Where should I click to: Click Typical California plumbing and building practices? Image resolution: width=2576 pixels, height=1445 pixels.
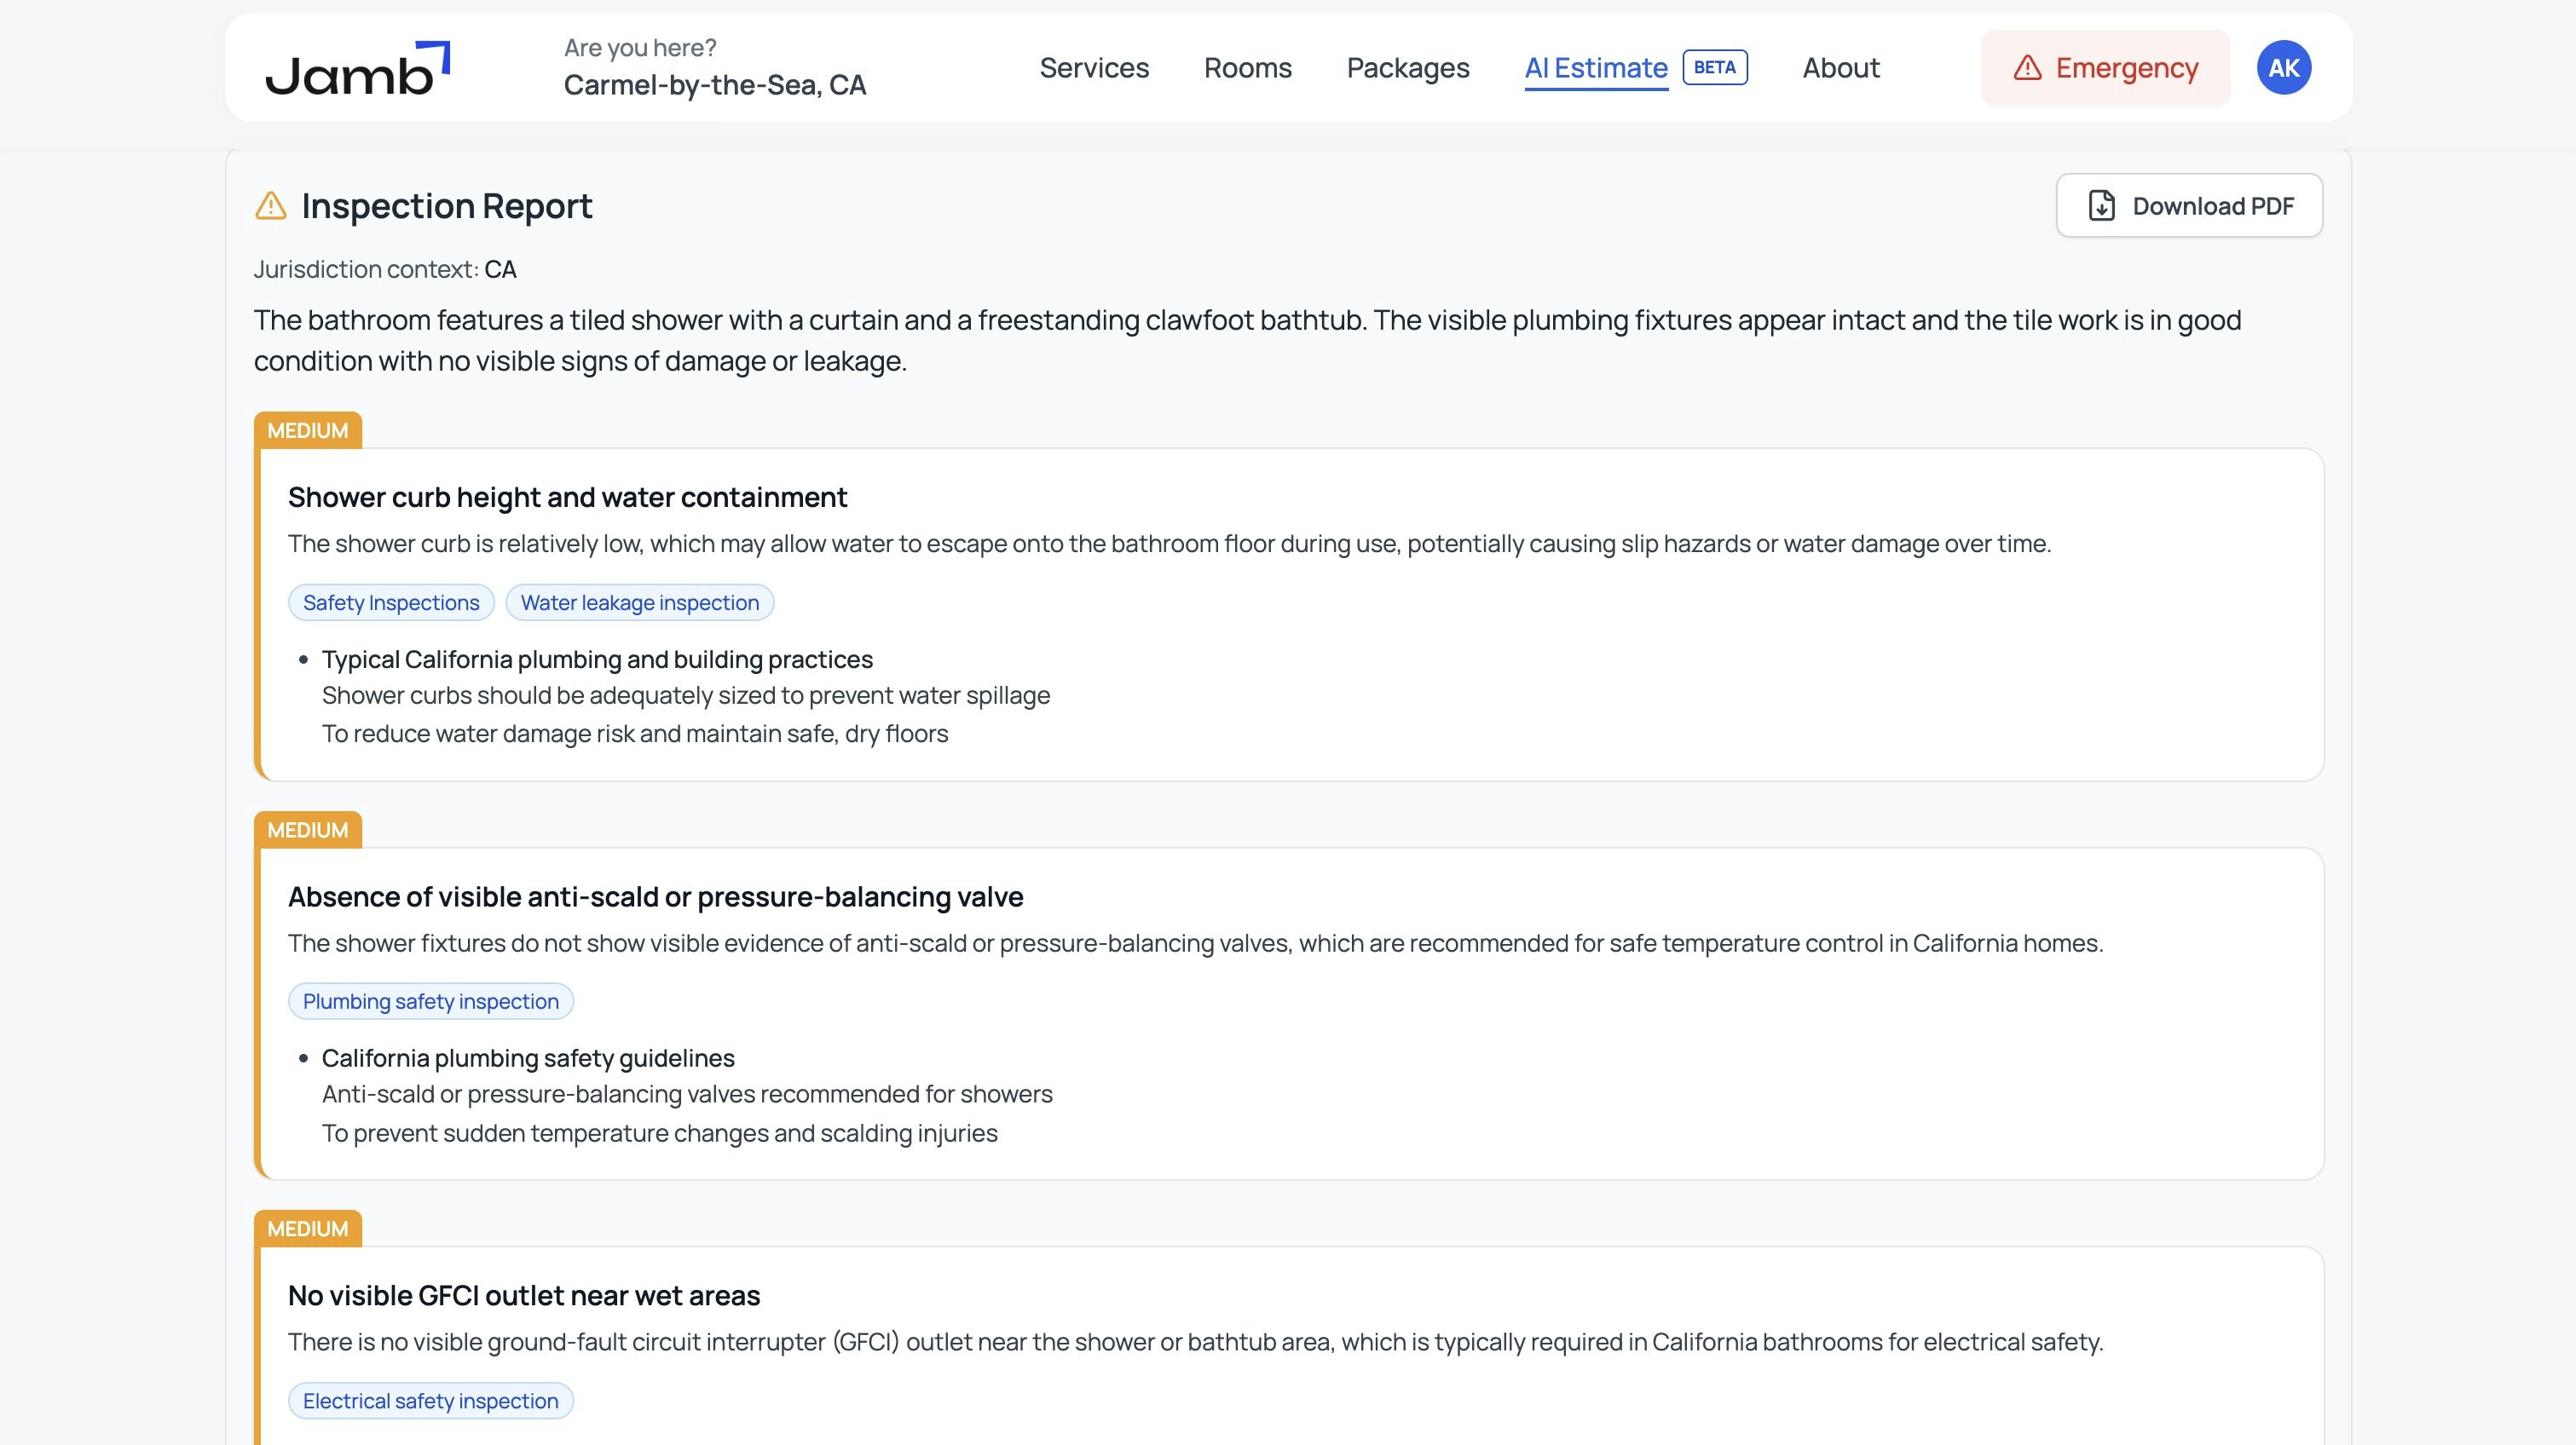597,659
